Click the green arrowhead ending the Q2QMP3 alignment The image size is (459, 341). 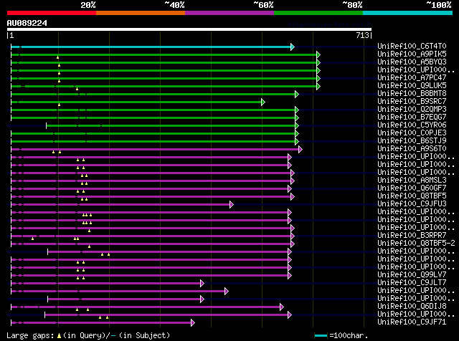click(x=297, y=110)
